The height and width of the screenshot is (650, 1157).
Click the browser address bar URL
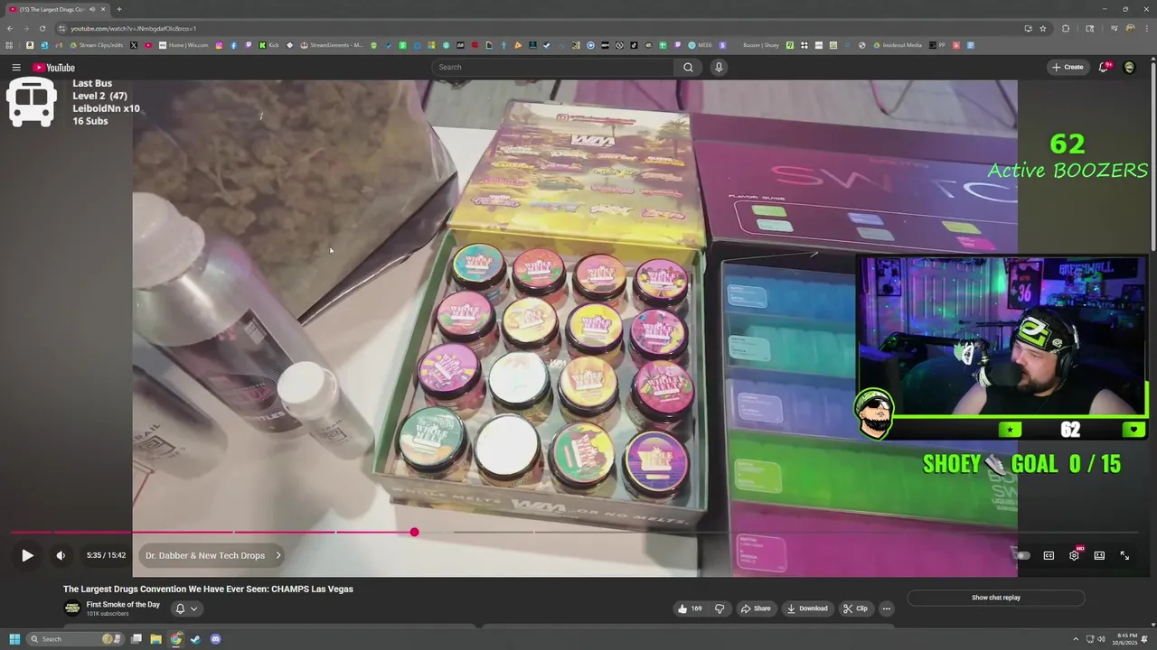(134, 28)
